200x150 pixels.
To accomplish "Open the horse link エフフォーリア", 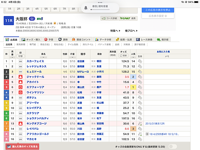I will pos(35,87).
